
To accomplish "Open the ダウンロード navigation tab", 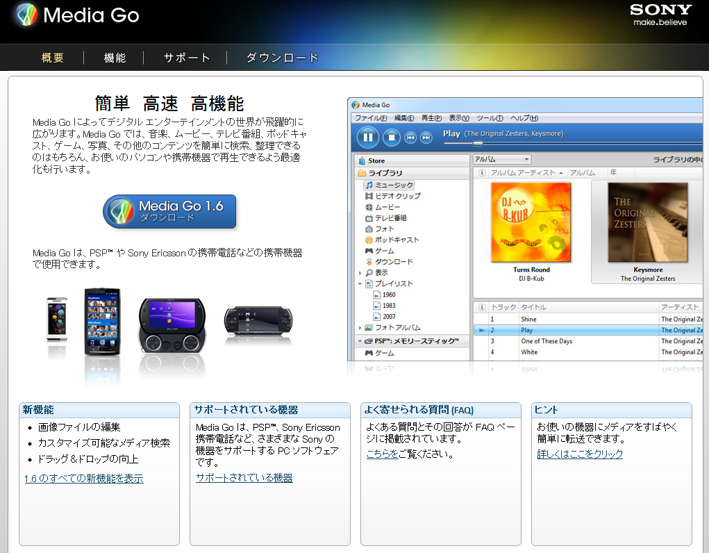I will point(283,58).
